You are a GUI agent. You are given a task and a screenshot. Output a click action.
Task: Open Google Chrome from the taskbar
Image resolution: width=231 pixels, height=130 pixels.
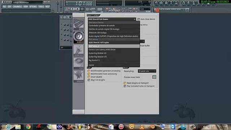[x=28, y=127]
